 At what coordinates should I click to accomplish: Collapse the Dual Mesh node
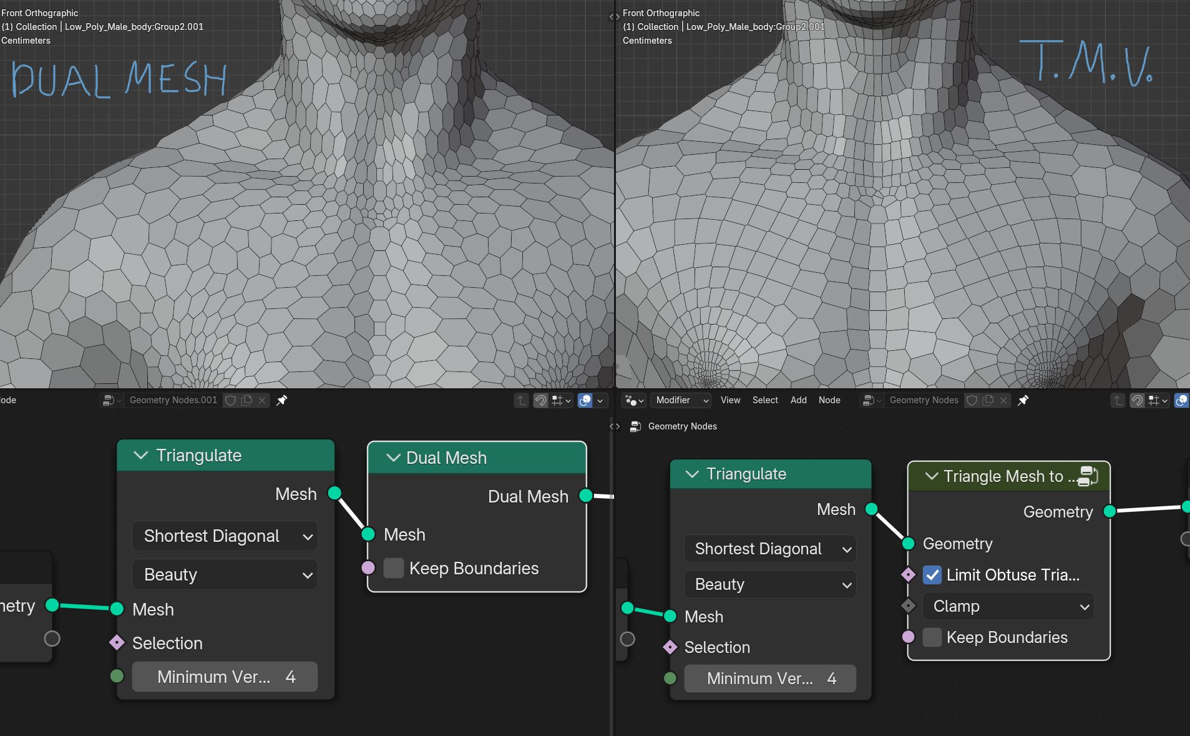[x=393, y=458]
